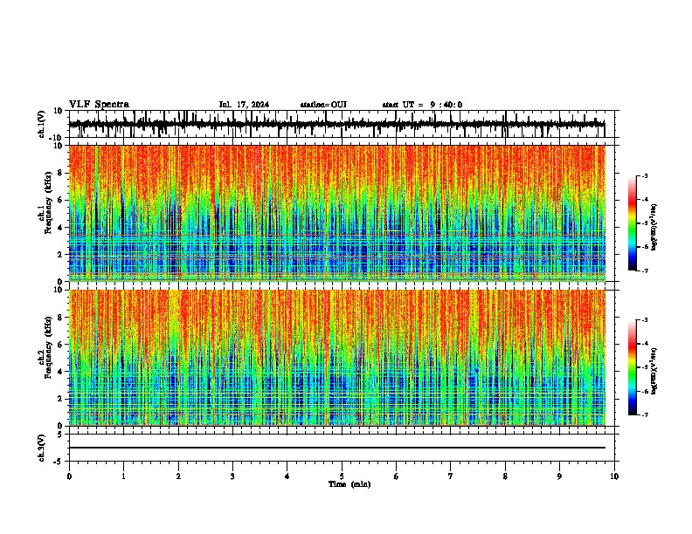Click the "6" tick on the Time axis
The height and width of the screenshot is (534, 692).
click(x=397, y=476)
